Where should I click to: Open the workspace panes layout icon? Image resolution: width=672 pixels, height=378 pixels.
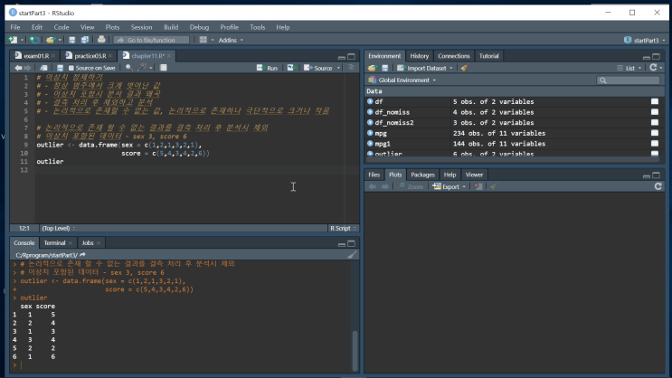pyautogui.click(x=203, y=40)
